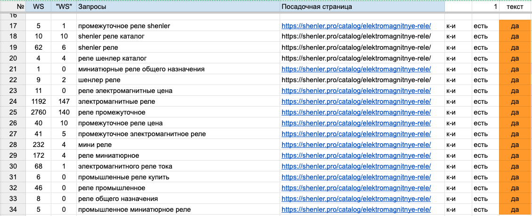
Task: Click 'есть' cell in row 33
Action: click(485, 199)
